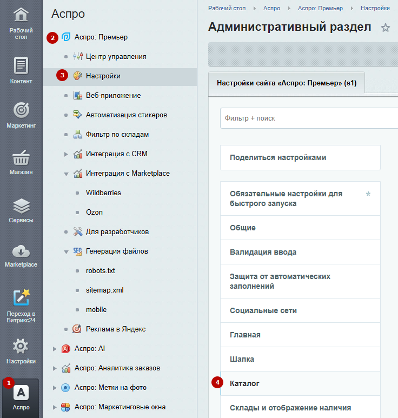Open Обязательные настройки для быстрого запуска
The image size is (398, 418).
(x=300, y=198)
